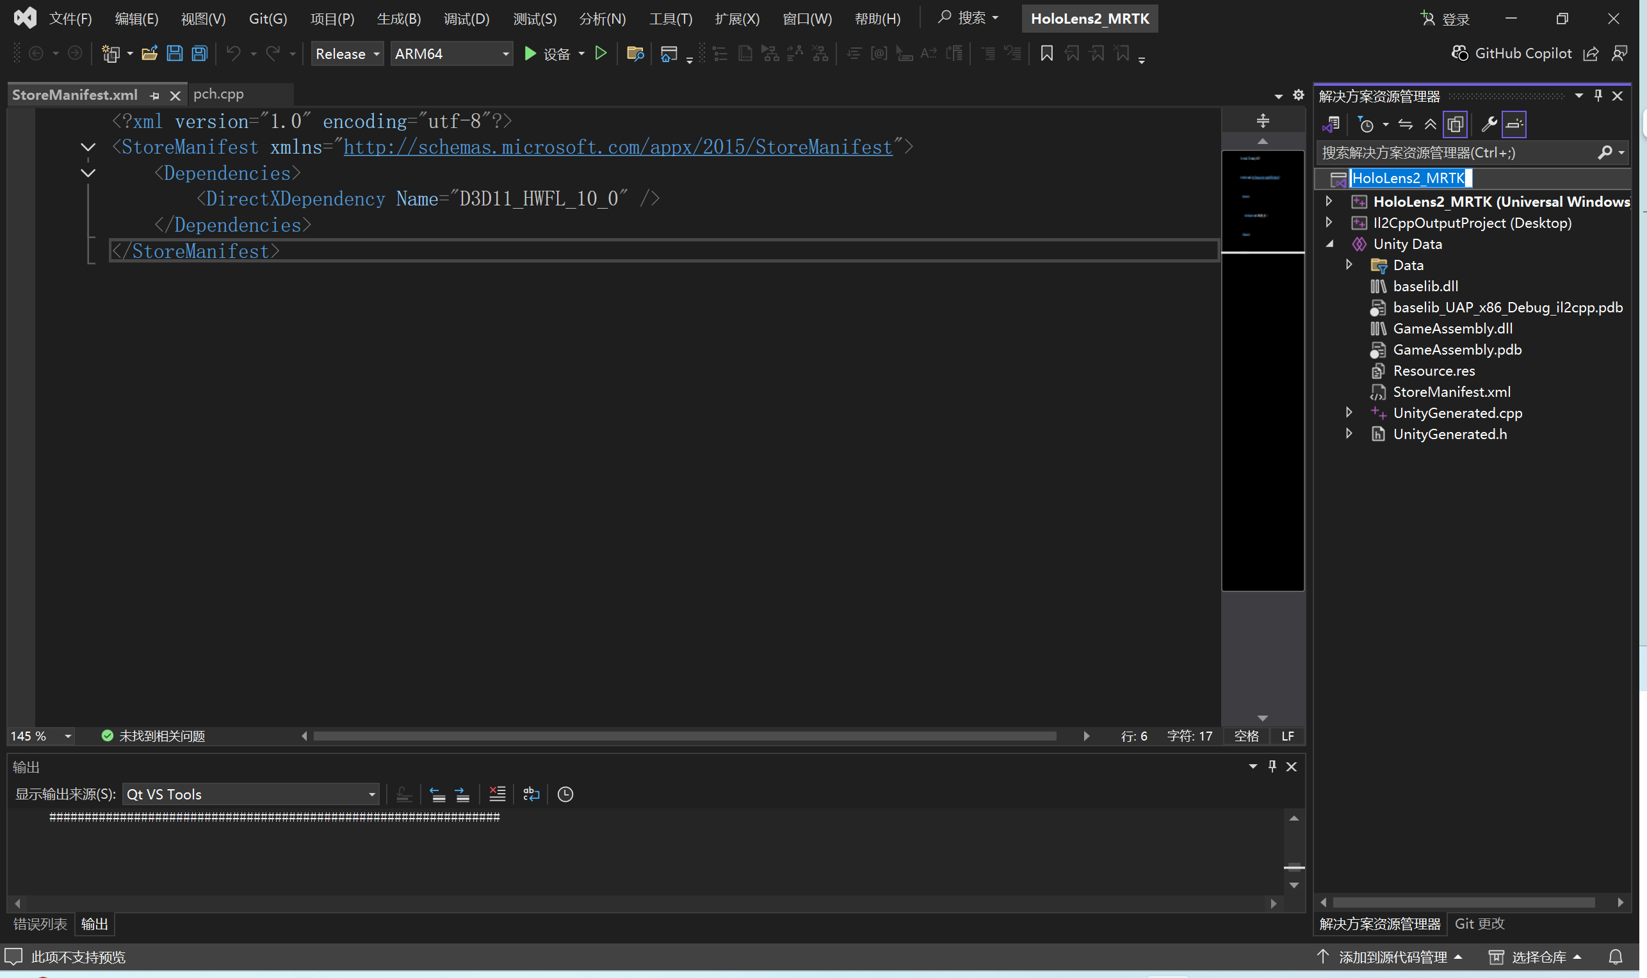Switch to the pch.cpp editor tab
This screenshot has width=1647, height=978.
[218, 94]
